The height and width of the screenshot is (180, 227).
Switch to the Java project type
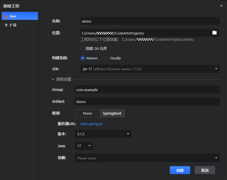click(20, 16)
